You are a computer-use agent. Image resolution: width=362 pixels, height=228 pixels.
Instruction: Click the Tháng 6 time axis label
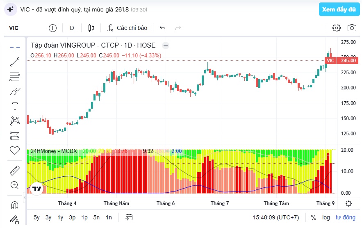[x=166, y=203]
